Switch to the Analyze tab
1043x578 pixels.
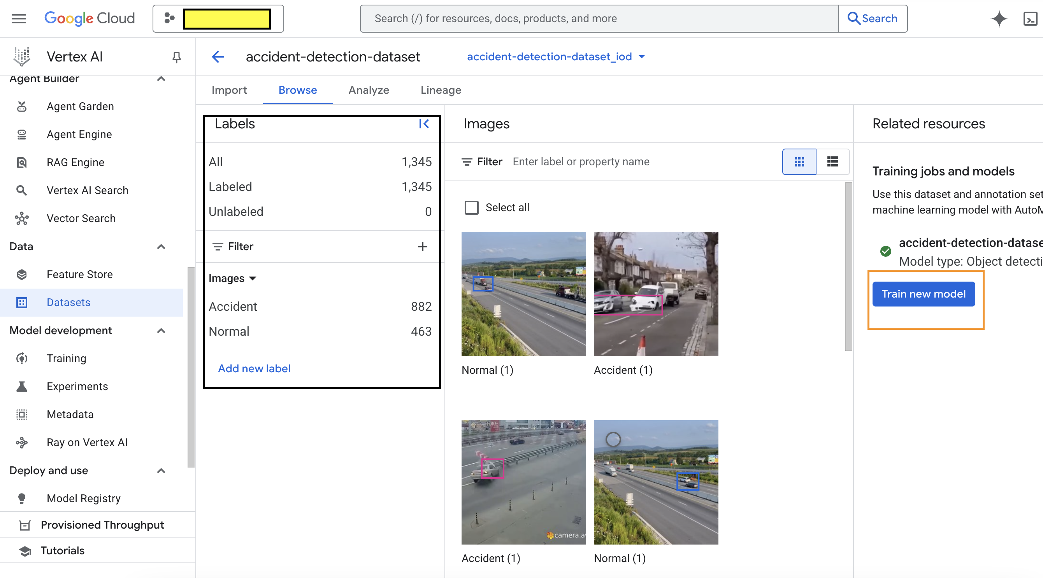coord(369,90)
